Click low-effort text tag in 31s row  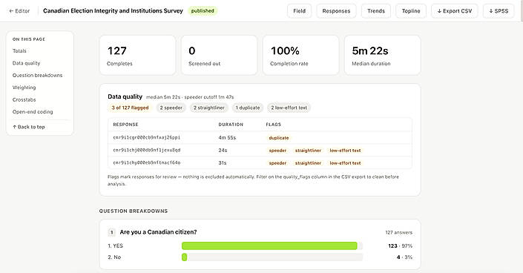coord(345,163)
